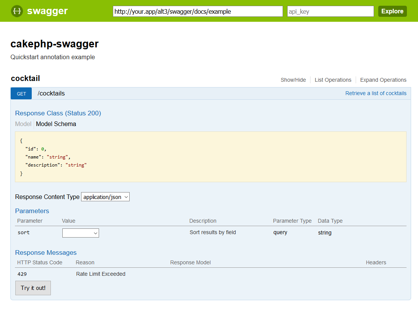Click the Response Class (Status 200) heading
Screen dimensions: 418x309
[58, 113]
